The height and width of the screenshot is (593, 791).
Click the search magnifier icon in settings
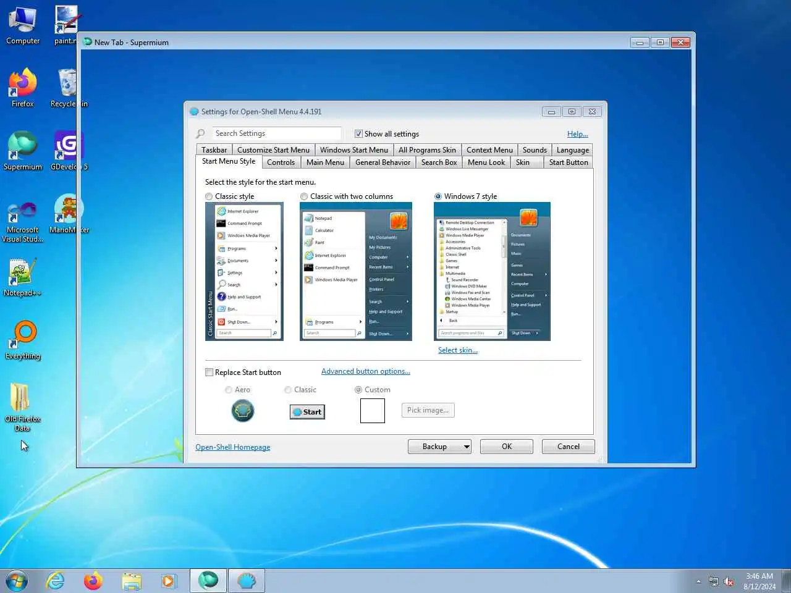[x=200, y=133]
